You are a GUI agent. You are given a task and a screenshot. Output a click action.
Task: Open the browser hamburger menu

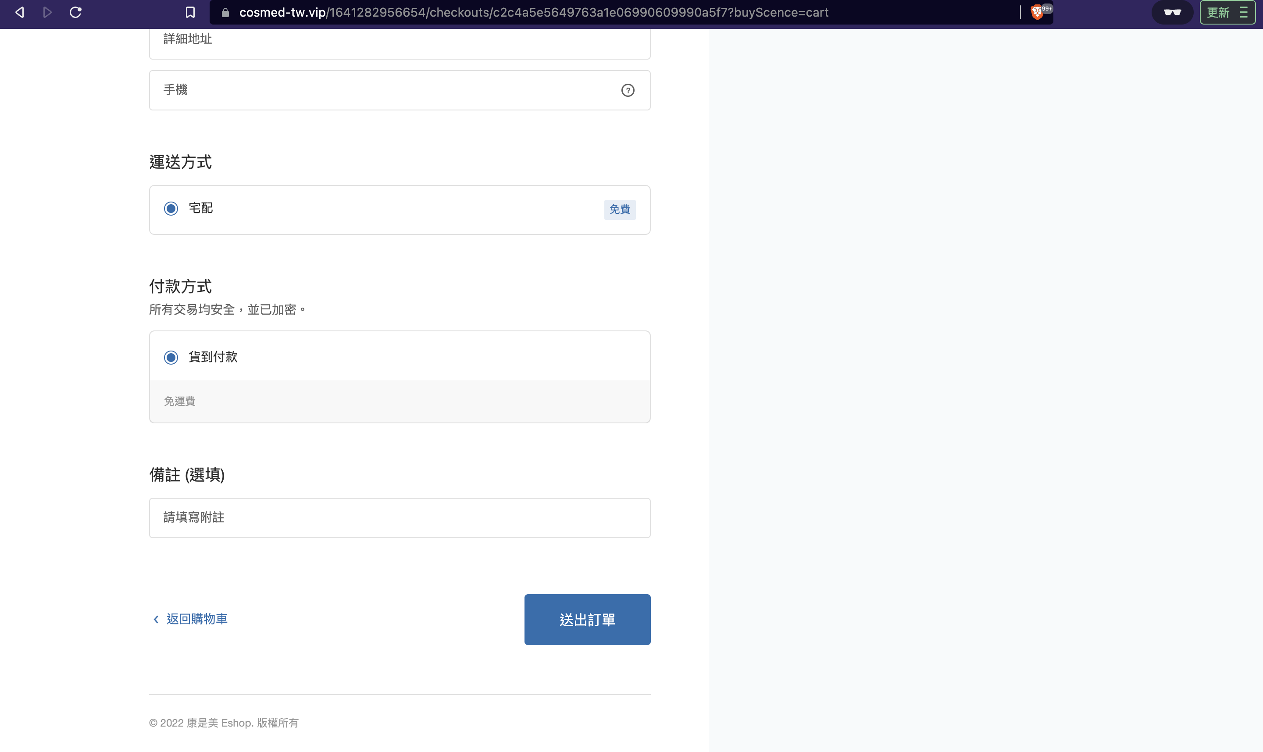(1243, 12)
